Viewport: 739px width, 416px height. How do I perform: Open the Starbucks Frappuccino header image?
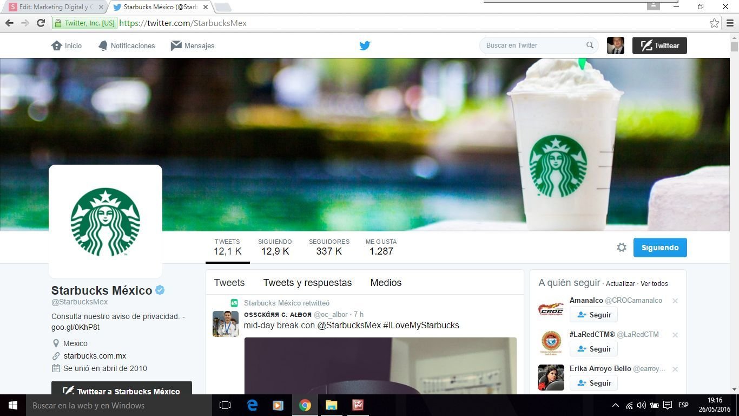coord(365,145)
